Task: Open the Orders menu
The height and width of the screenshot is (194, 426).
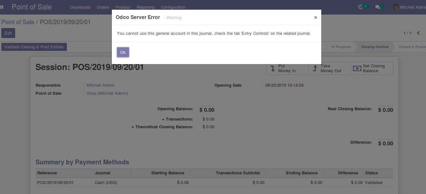Action: [x=103, y=7]
